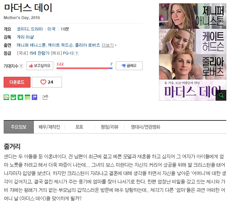Open the 평점/리뷰 tab

click(109, 127)
